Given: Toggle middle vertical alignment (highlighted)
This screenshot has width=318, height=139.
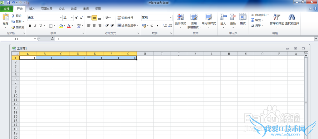Looking at the screenshot, I should tap(94, 18).
